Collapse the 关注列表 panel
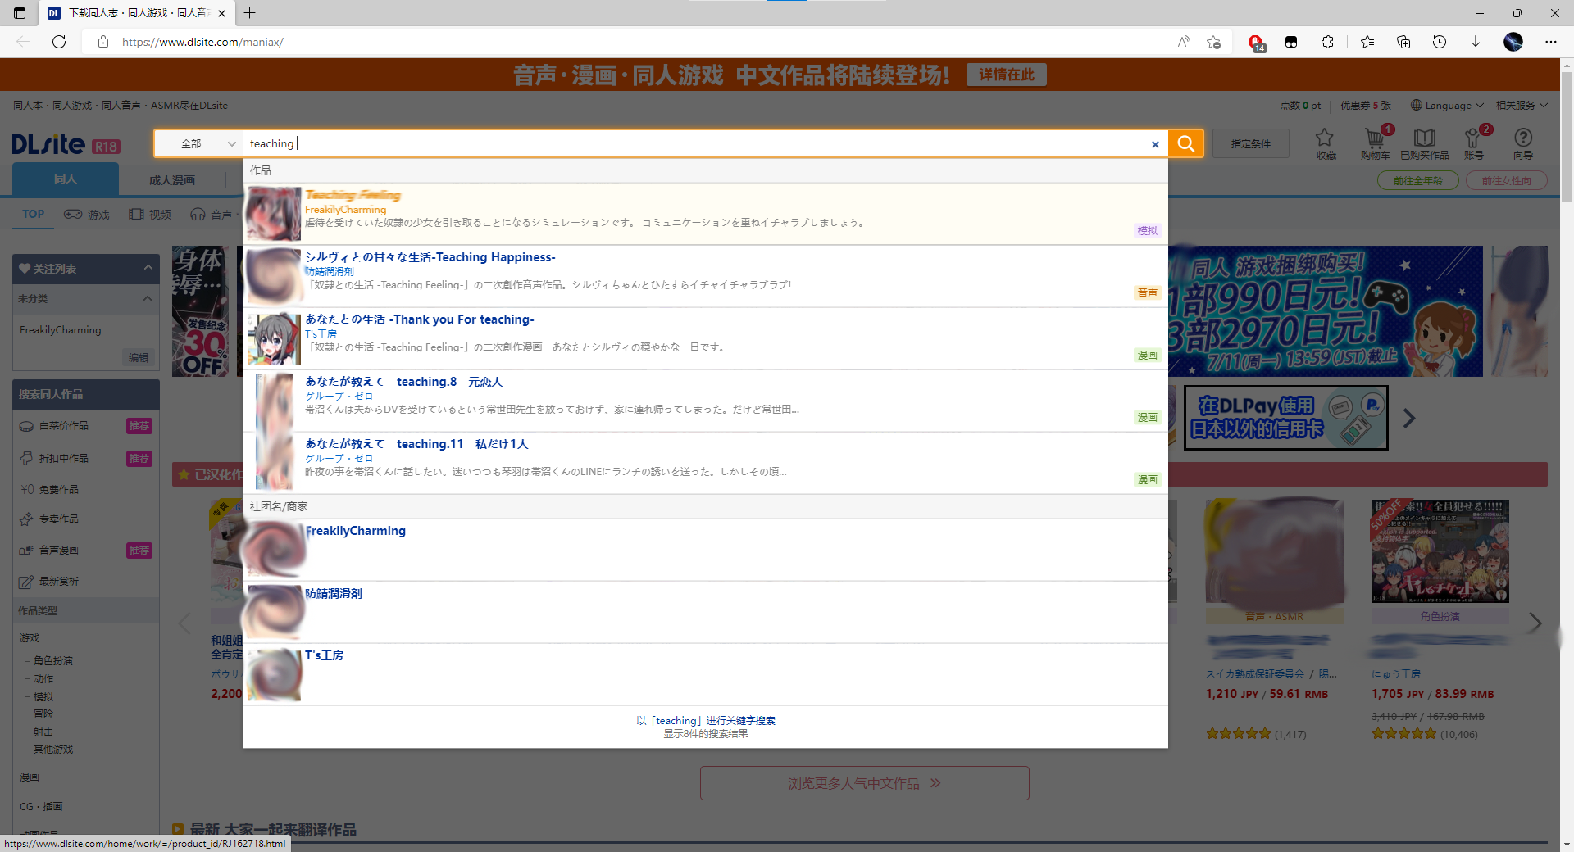 148,268
